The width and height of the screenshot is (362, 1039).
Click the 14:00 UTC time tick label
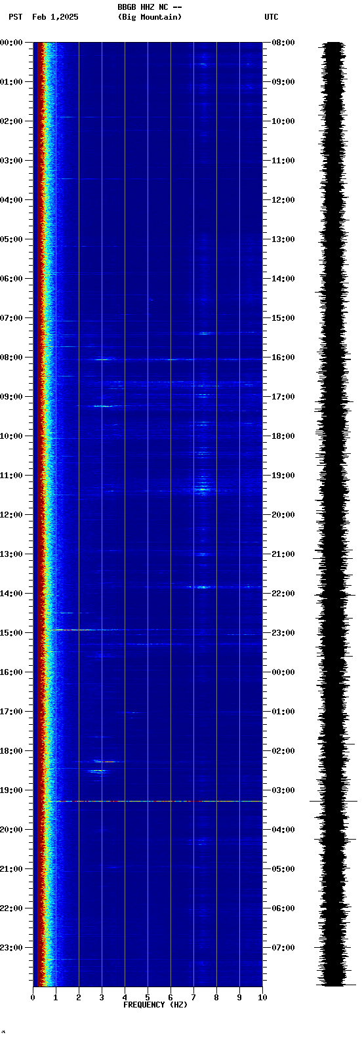[283, 279]
